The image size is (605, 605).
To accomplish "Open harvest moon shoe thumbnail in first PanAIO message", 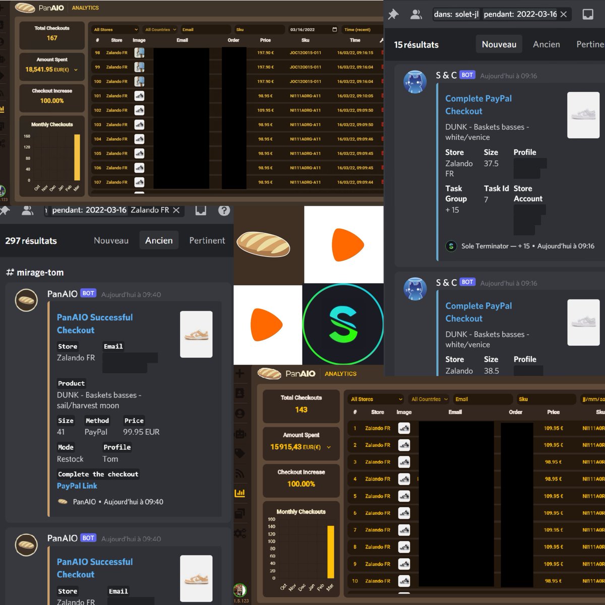I will [196, 334].
